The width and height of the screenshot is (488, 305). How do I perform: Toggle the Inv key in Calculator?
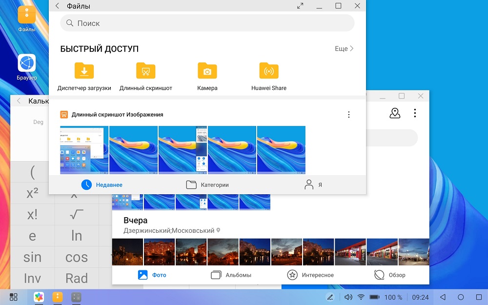coord(32,278)
